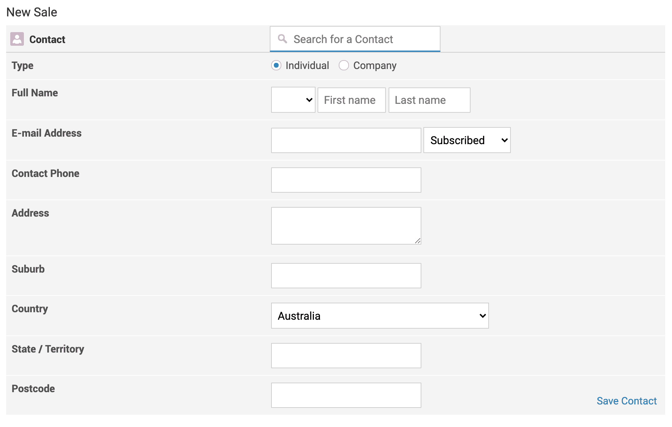Click the Contact section title
The image size is (672, 427).
pyautogui.click(x=47, y=39)
